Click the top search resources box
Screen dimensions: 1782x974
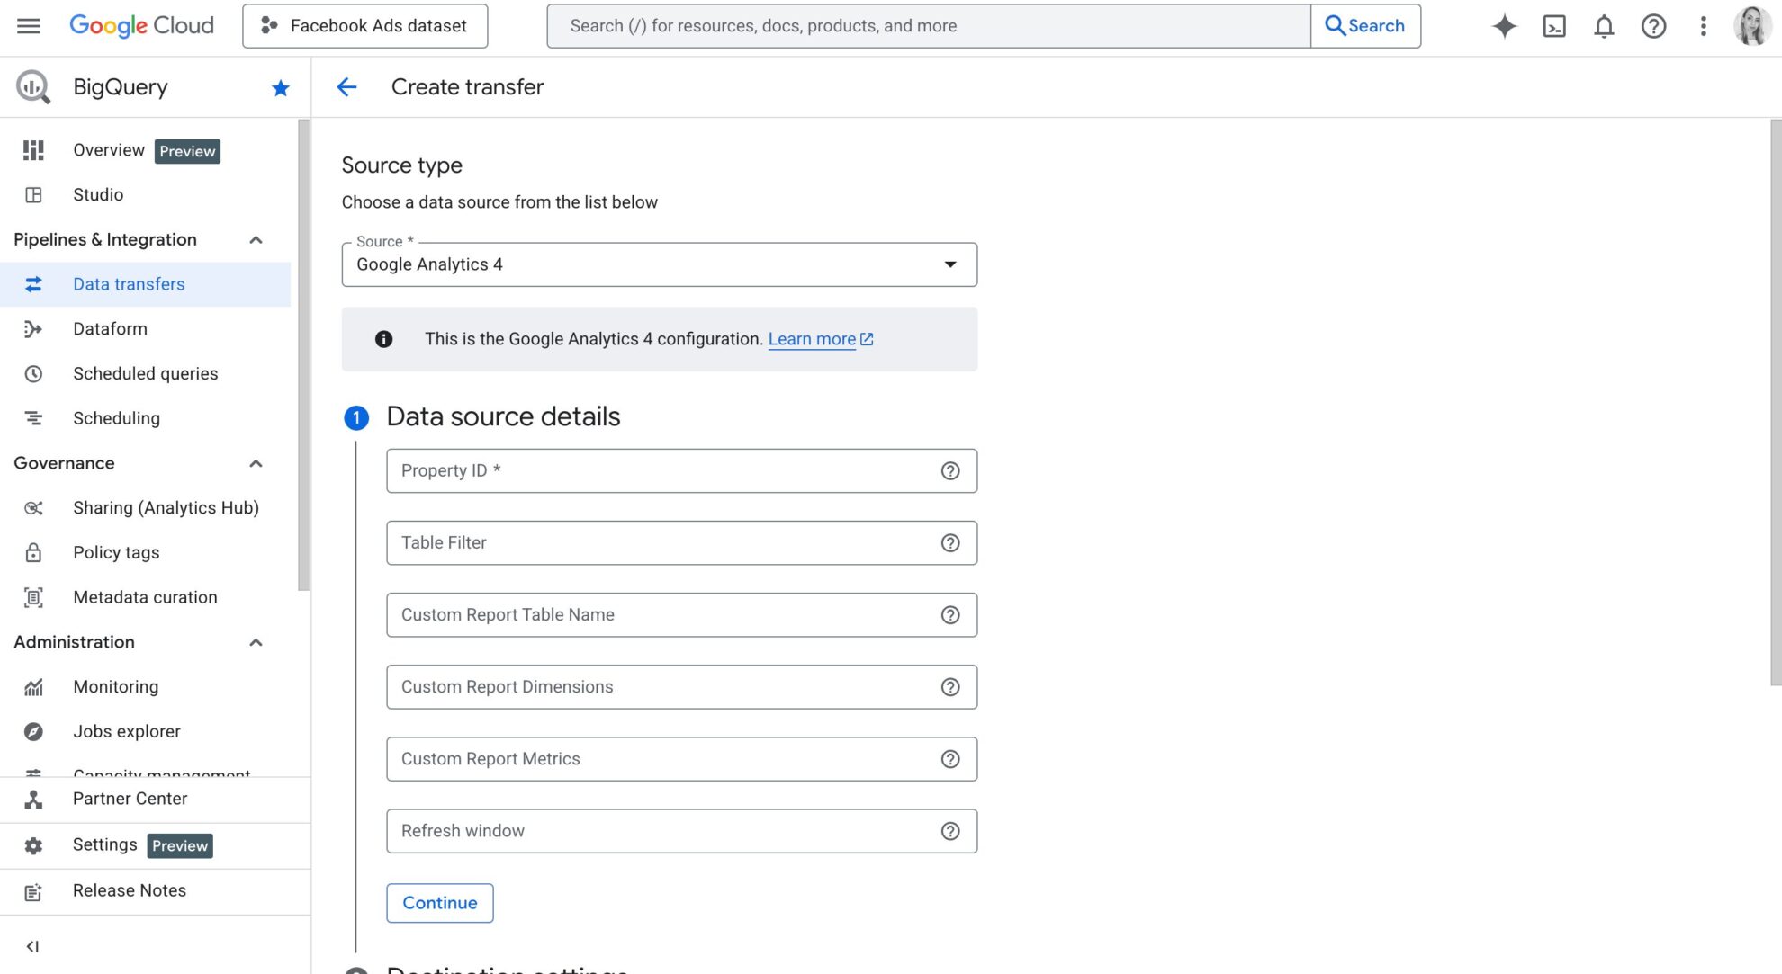[x=929, y=26]
